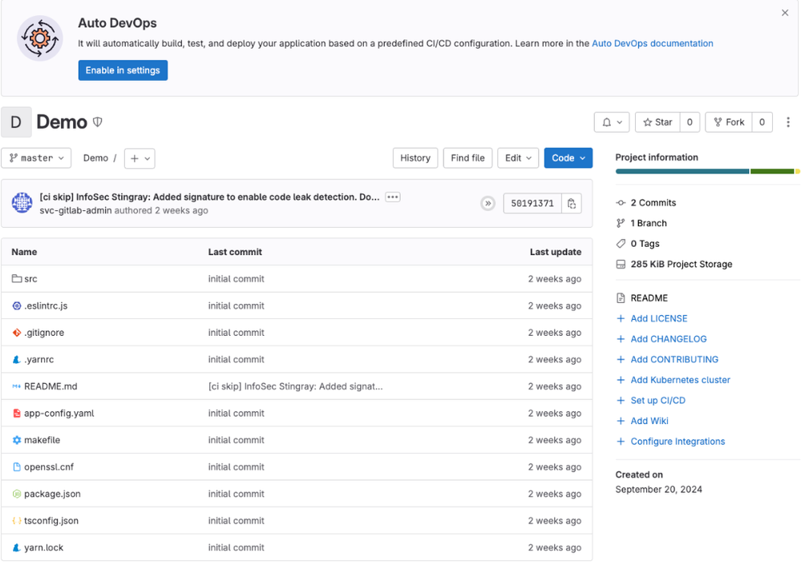Dismiss the Auto DevOps banner
The image size is (801, 562).
coord(784,13)
